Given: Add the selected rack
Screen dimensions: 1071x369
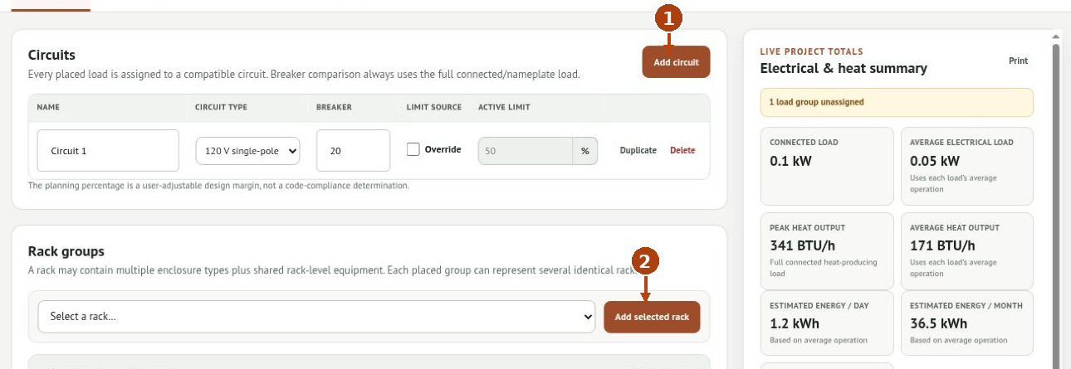Looking at the screenshot, I should point(652,317).
